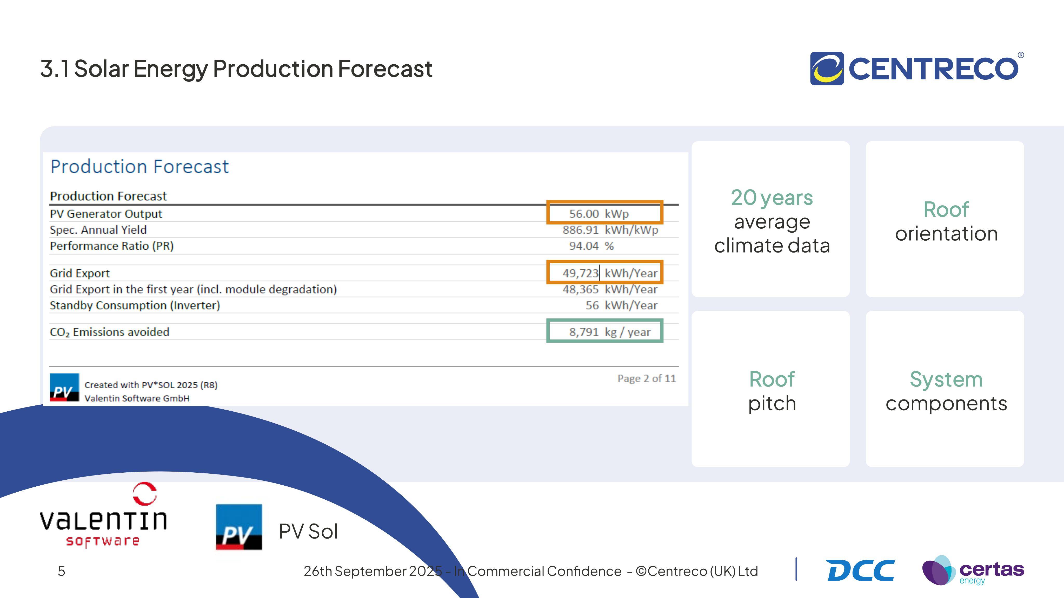The image size is (1064, 598).
Task: Click the 886.91 kWh/kWp value
Action: pyautogui.click(x=610, y=230)
